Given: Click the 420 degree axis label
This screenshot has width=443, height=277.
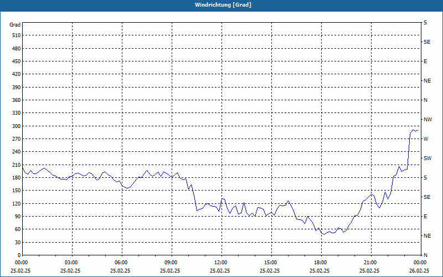Looking at the screenshot, I should pos(17,74).
